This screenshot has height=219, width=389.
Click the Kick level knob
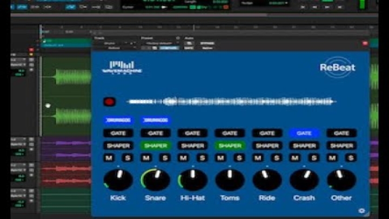[x=118, y=180]
